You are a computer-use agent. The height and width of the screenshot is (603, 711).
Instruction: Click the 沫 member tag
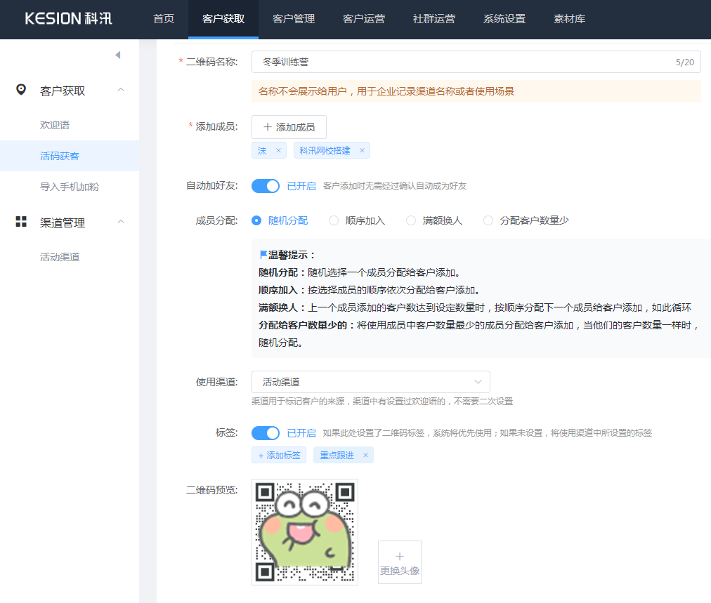[x=269, y=150]
